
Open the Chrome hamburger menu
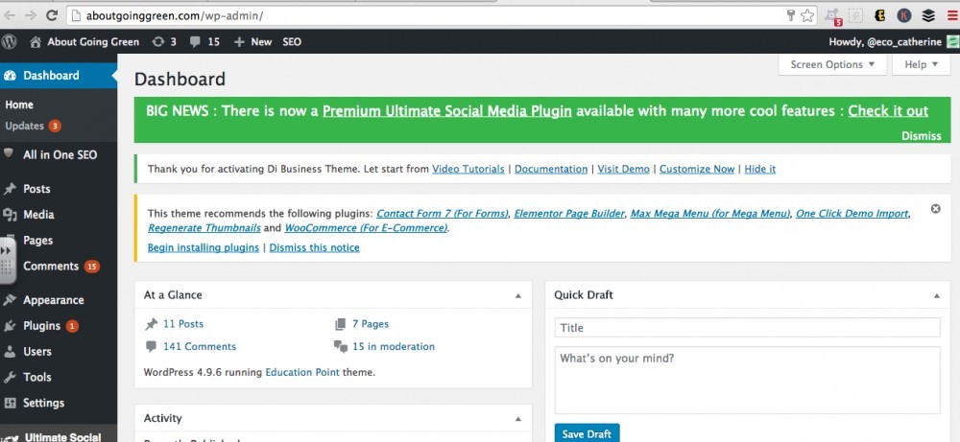pos(952,16)
